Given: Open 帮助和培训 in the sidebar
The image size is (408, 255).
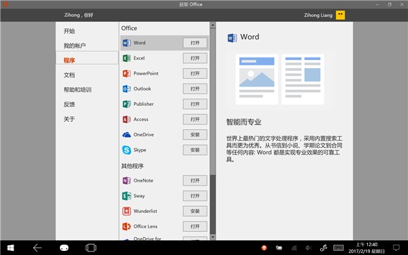Looking at the screenshot, I should tap(87, 90).
